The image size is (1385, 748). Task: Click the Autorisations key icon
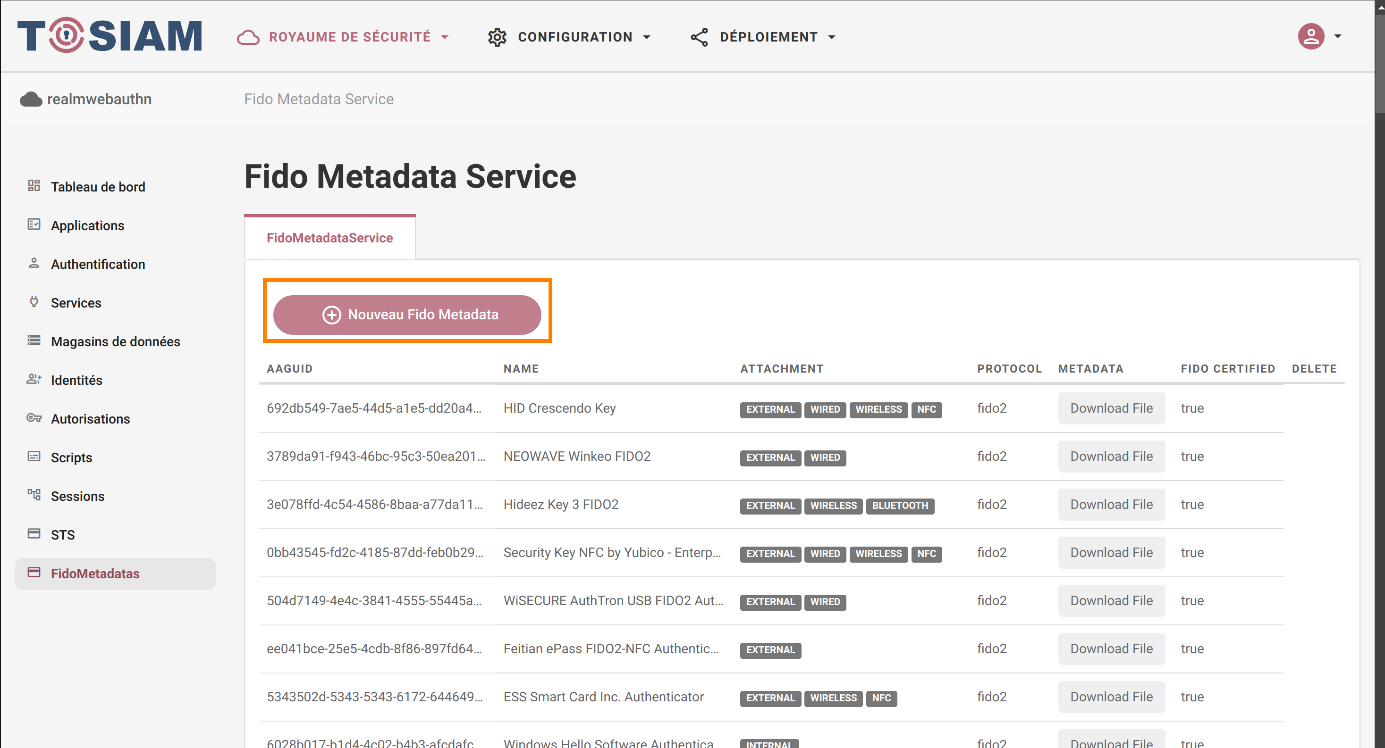pyautogui.click(x=34, y=417)
